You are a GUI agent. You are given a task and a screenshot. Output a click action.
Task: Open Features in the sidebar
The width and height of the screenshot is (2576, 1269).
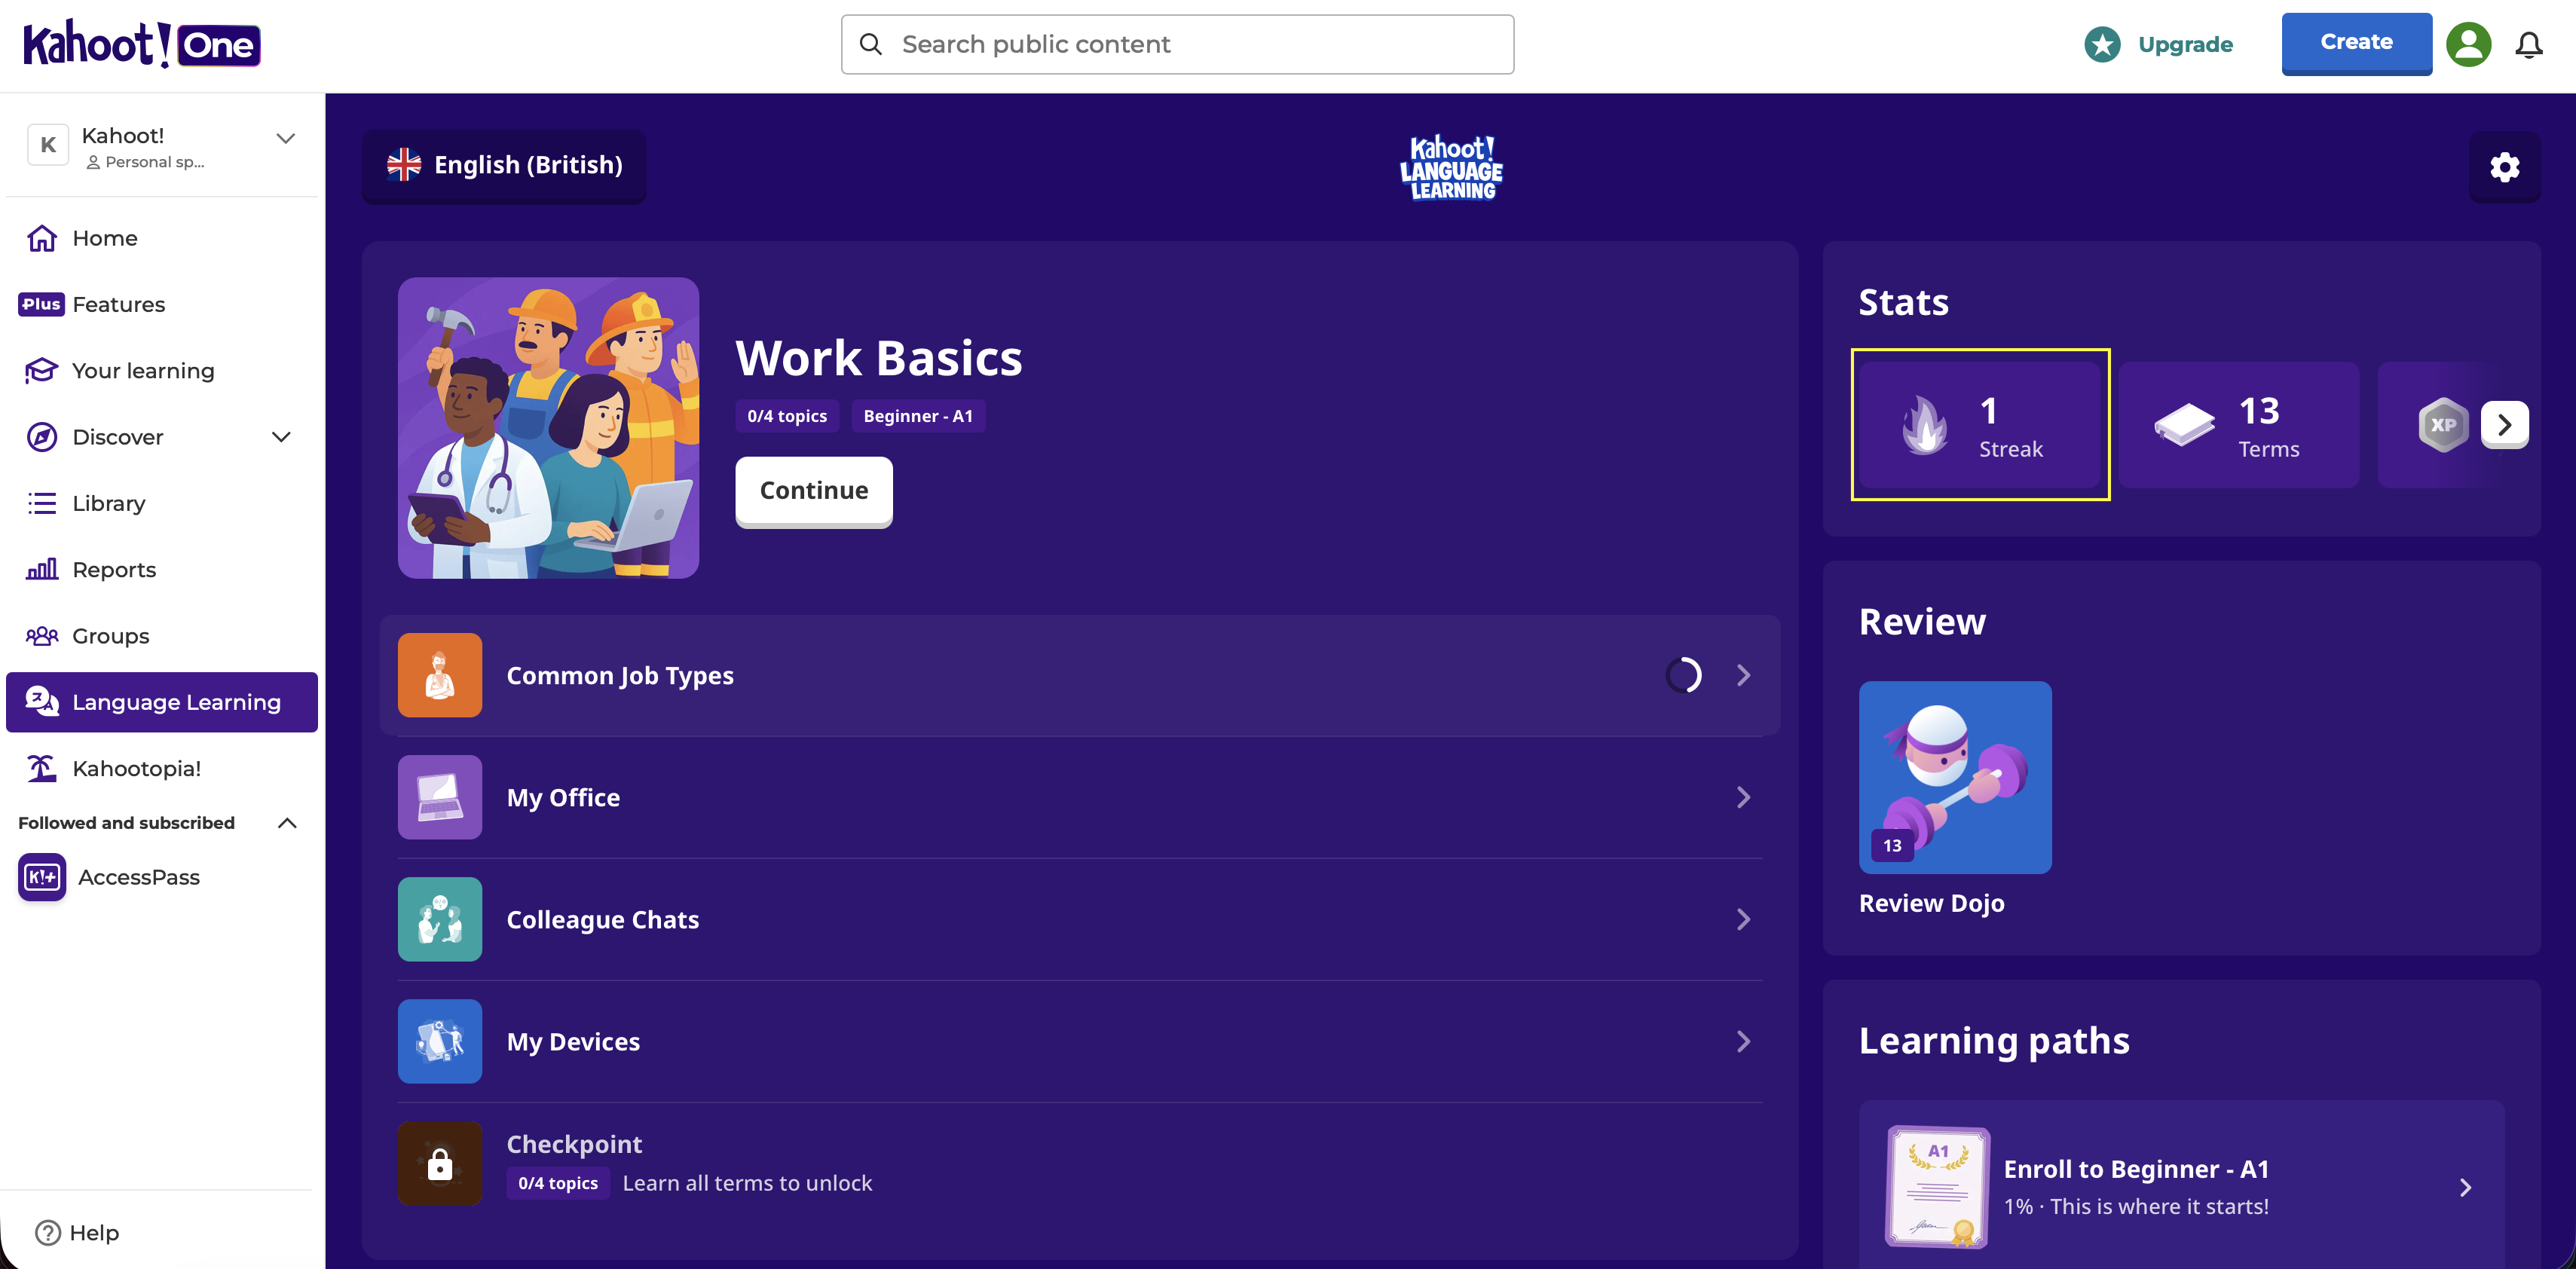pyautogui.click(x=162, y=304)
